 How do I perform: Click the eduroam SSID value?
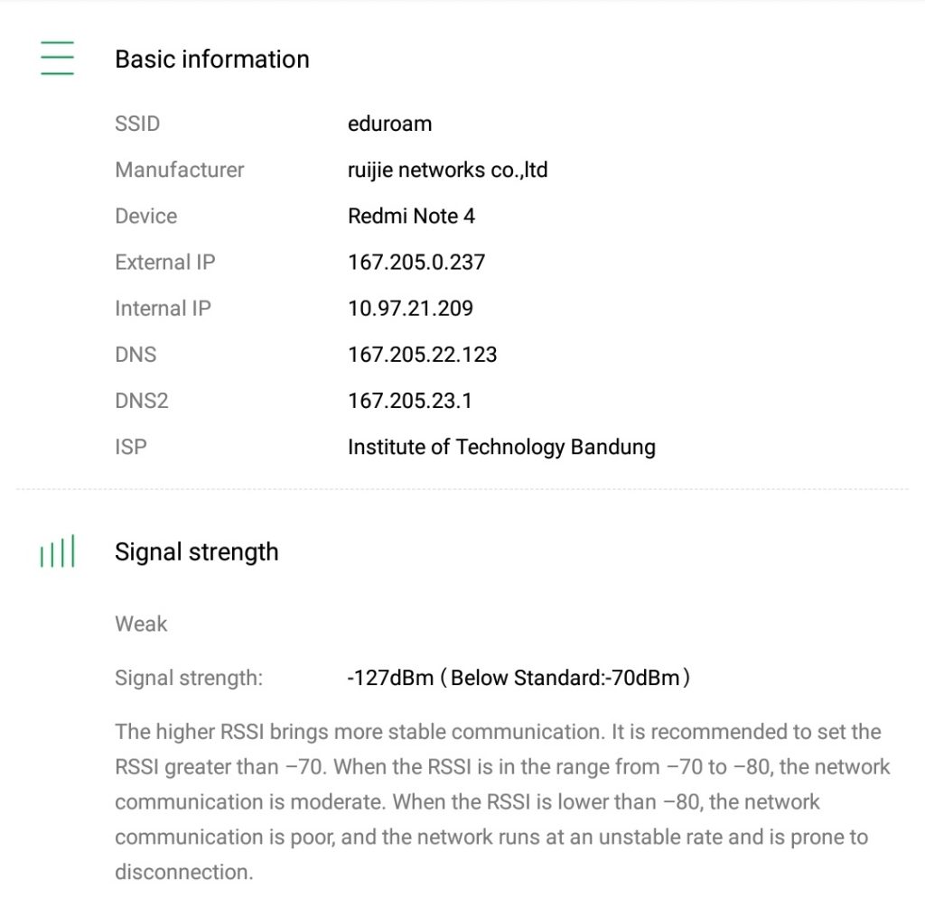tap(389, 124)
